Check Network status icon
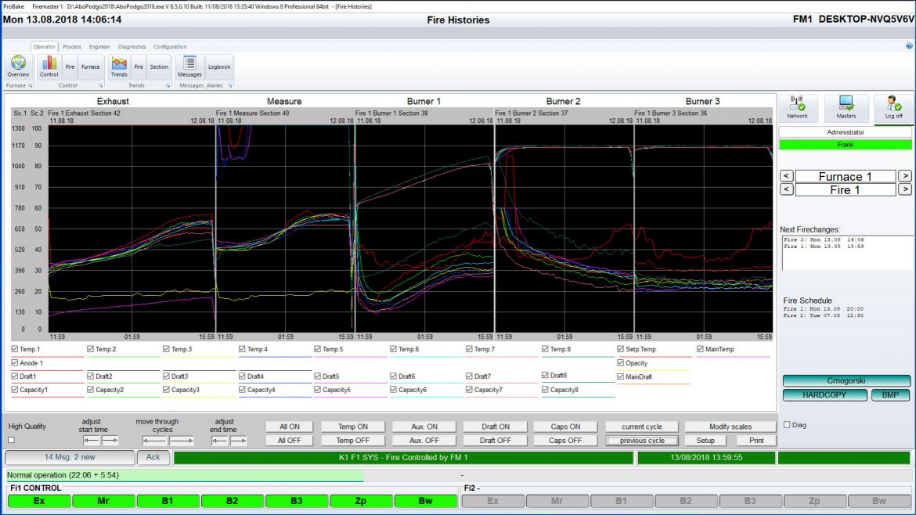This screenshot has width=916, height=515. click(x=797, y=106)
